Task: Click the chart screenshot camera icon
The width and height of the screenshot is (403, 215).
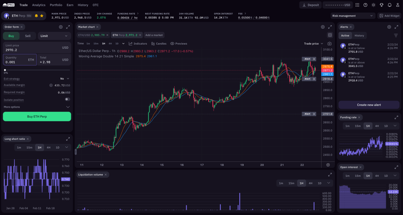Action: (x=329, y=44)
